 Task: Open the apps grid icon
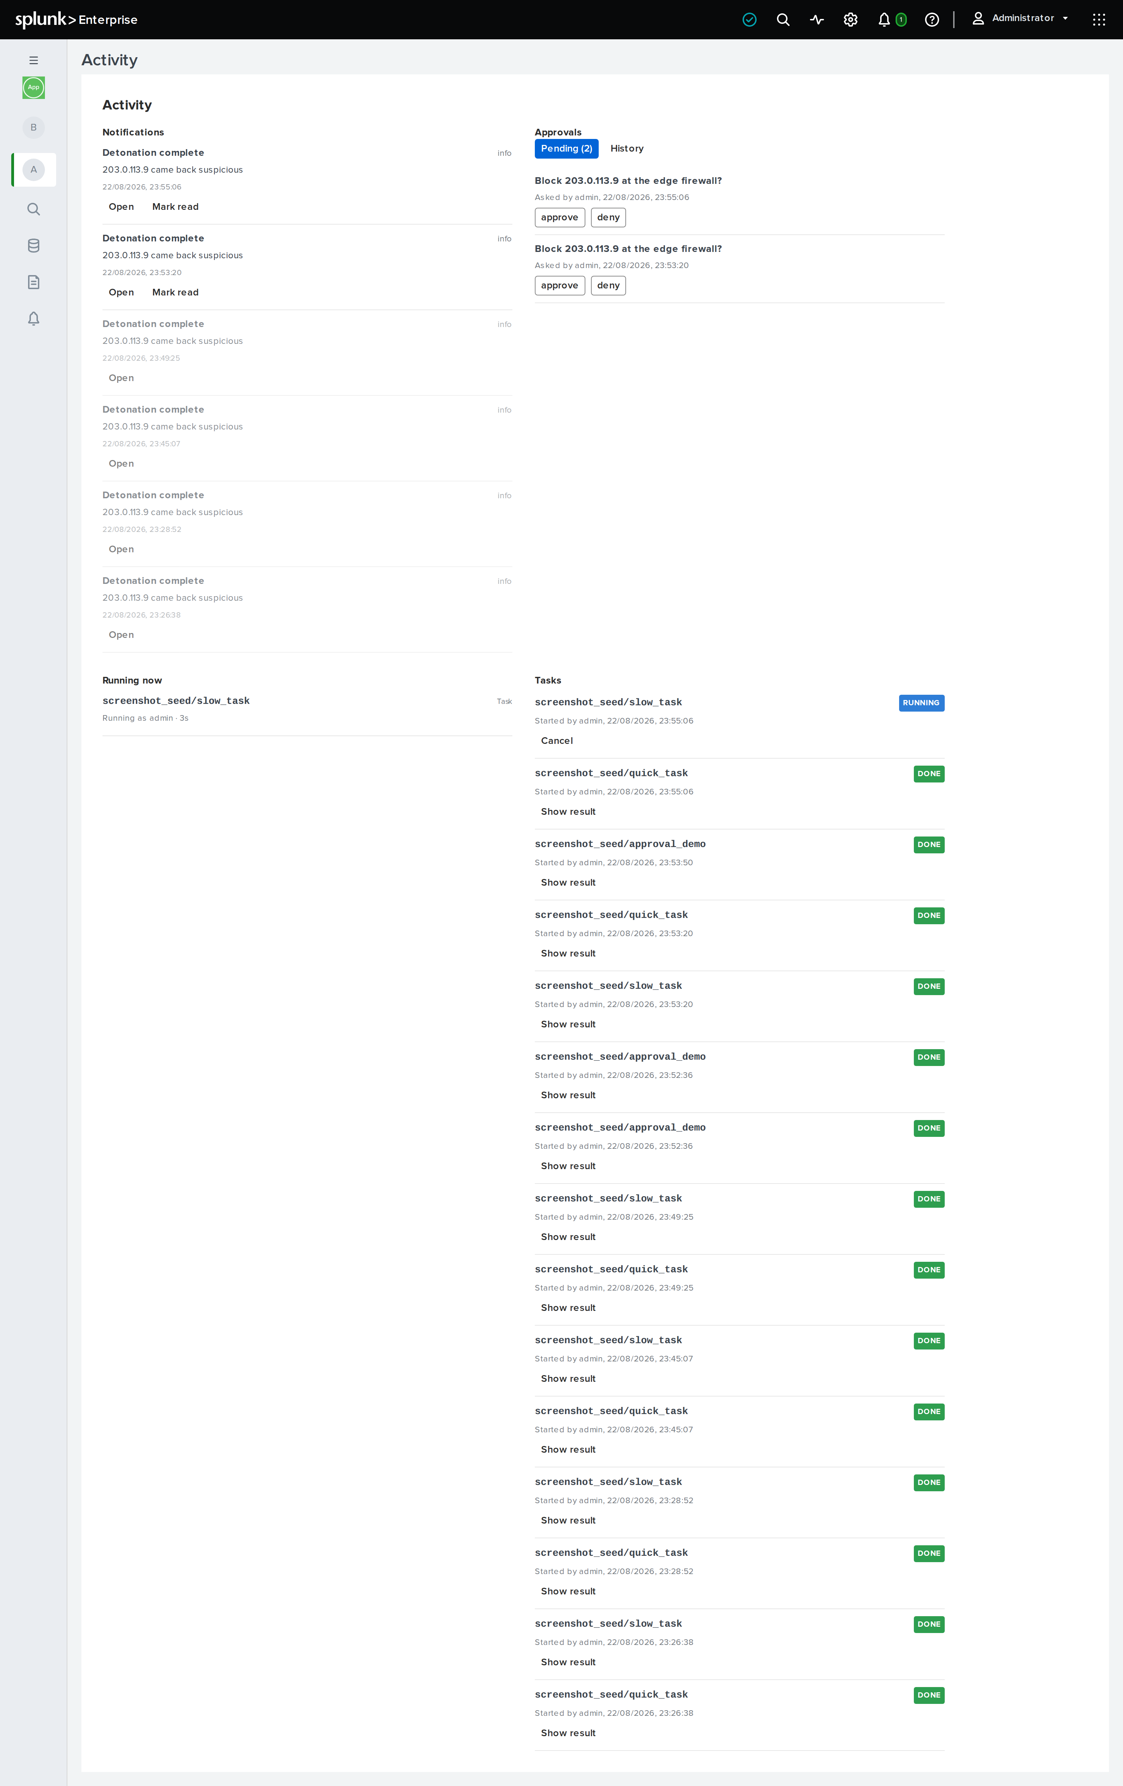1098,20
